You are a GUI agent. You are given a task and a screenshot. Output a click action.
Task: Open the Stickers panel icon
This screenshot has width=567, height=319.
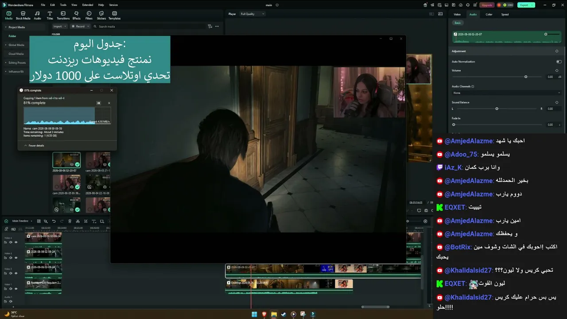point(101,16)
